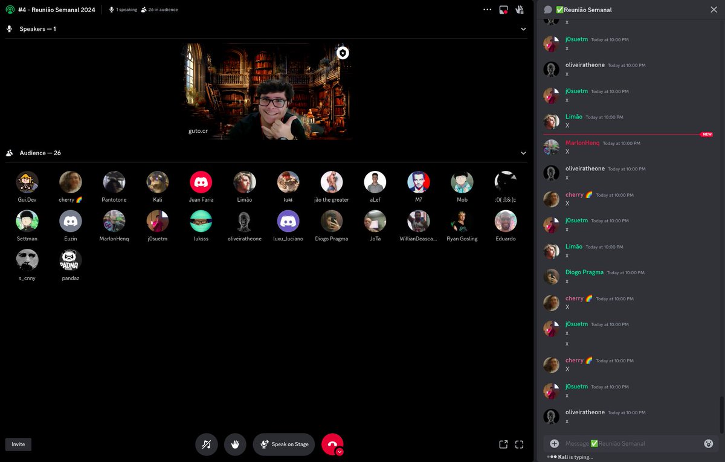Select Euzin avatar in audience
725x462 pixels.
point(71,222)
